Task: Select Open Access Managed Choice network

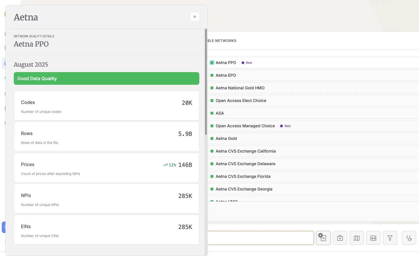Action: tap(313, 126)
